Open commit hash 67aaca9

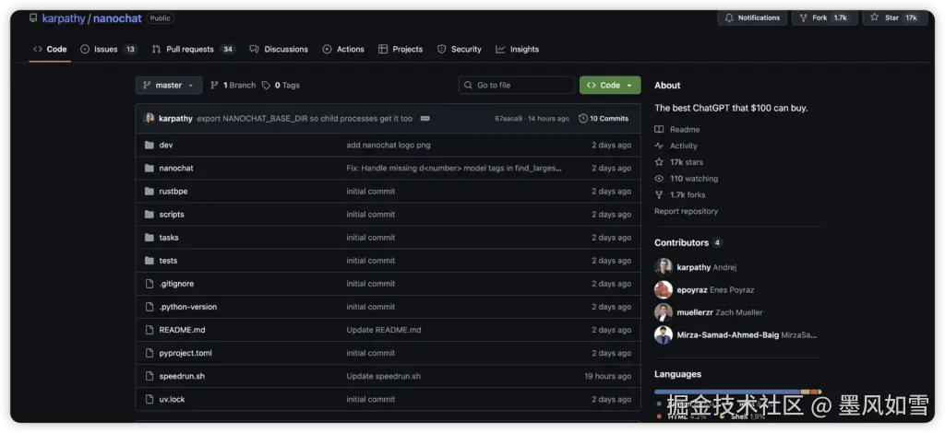tap(508, 119)
